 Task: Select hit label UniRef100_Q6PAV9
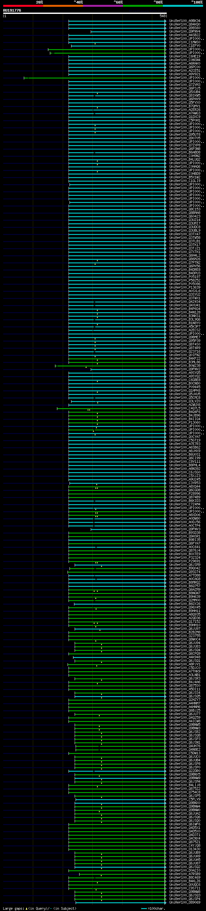point(185,99)
